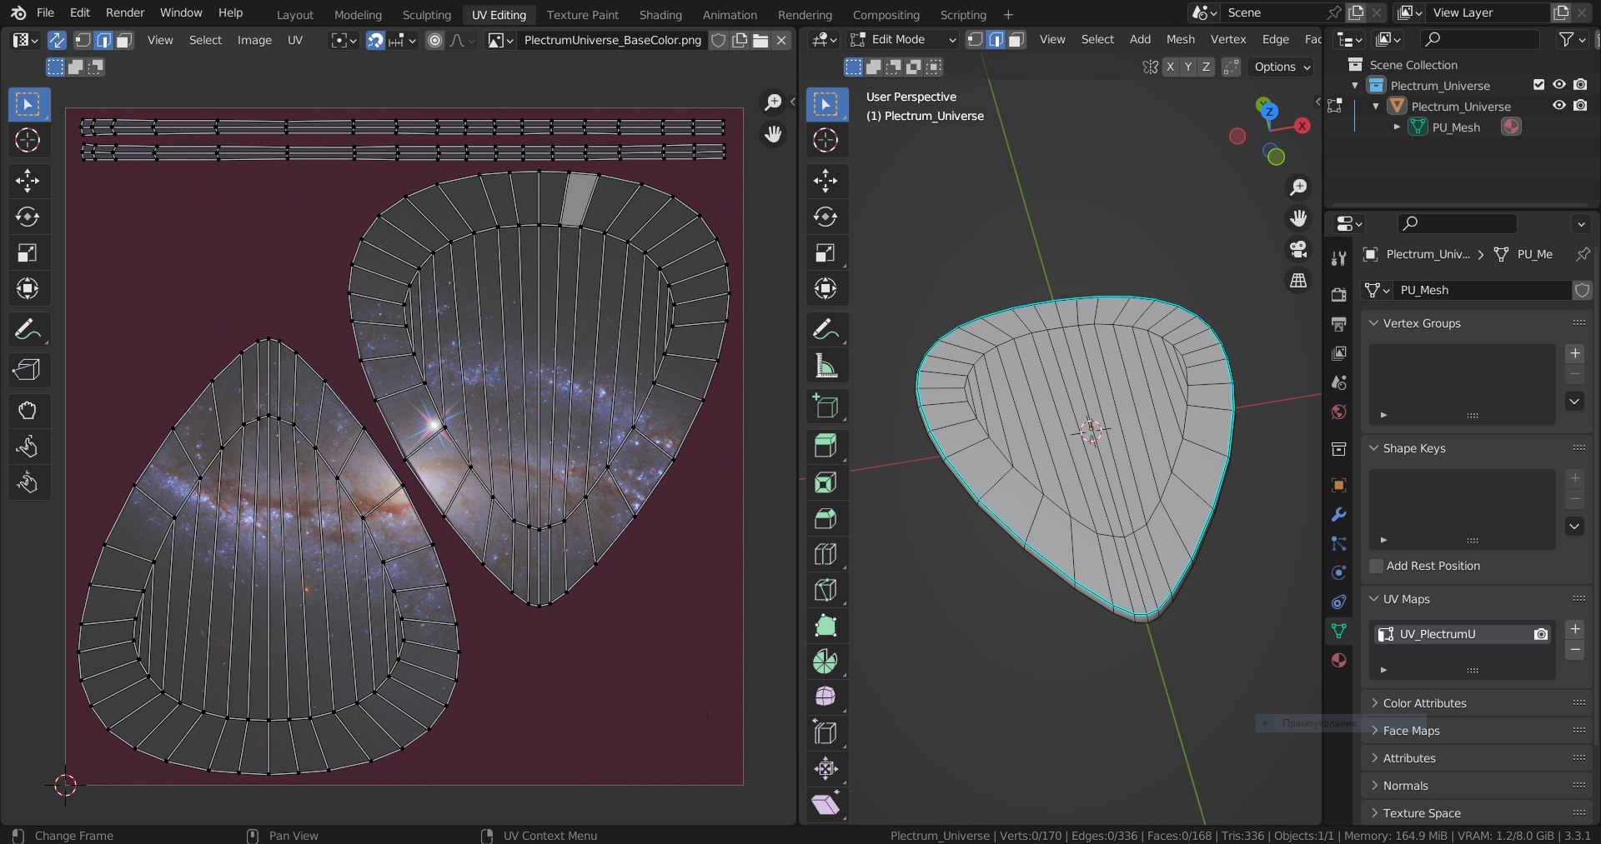Toggle X axis mirror in the 3D viewport

point(1170,67)
